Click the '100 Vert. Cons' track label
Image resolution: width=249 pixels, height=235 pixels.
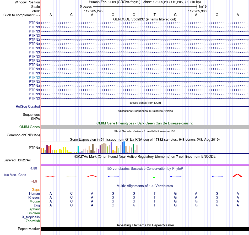click(x=15, y=175)
